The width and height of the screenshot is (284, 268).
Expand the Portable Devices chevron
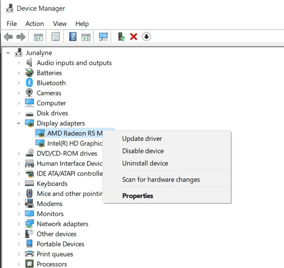pyautogui.click(x=19, y=244)
